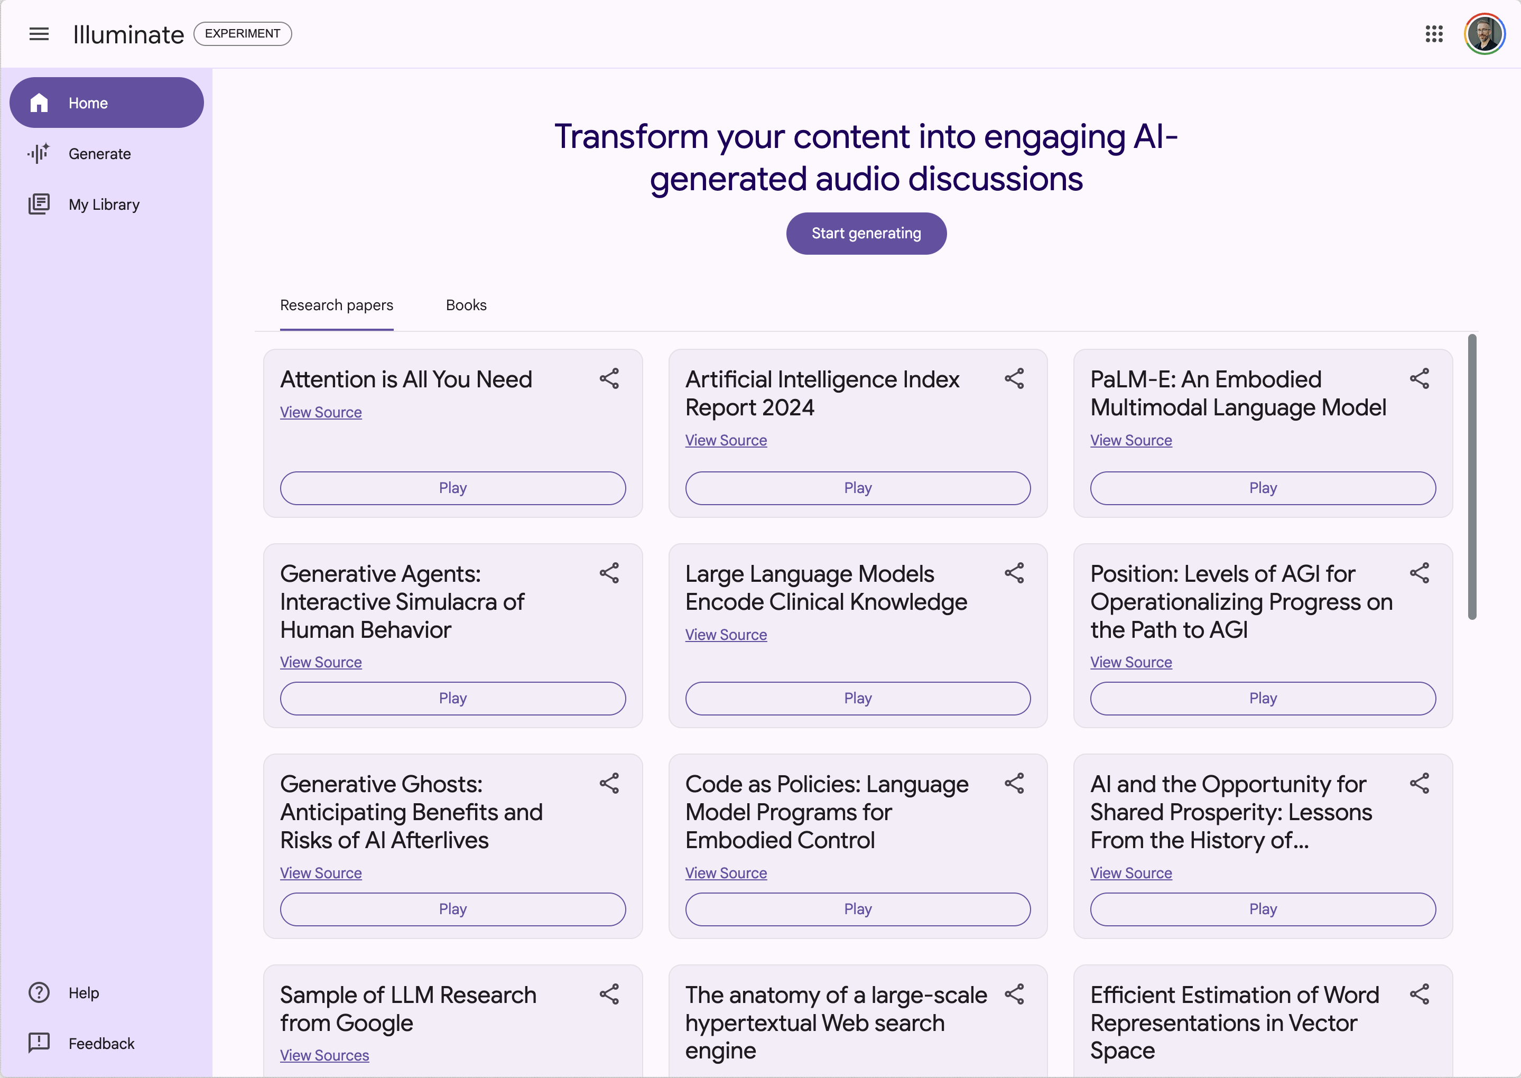
Task: View source for Large Language Models paper
Action: click(727, 635)
